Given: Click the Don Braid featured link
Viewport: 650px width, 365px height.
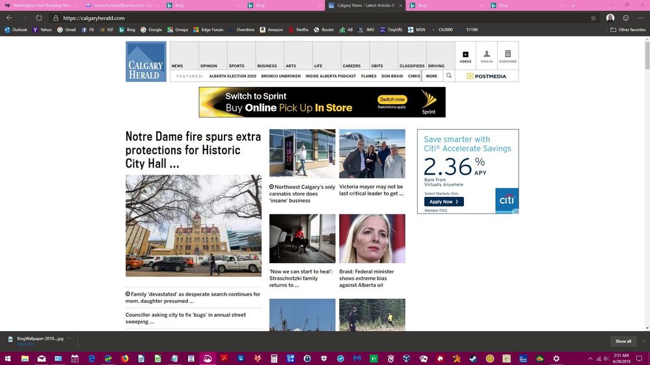Looking at the screenshot, I should [x=392, y=76].
